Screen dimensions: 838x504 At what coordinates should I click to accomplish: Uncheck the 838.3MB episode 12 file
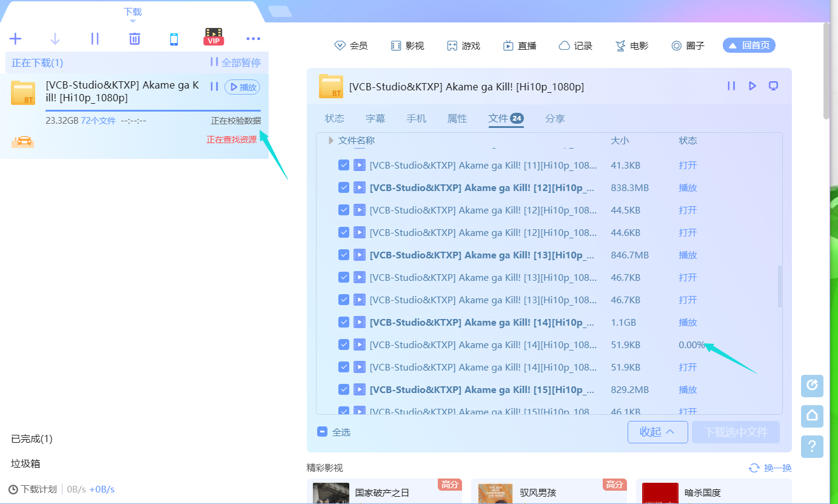(344, 187)
